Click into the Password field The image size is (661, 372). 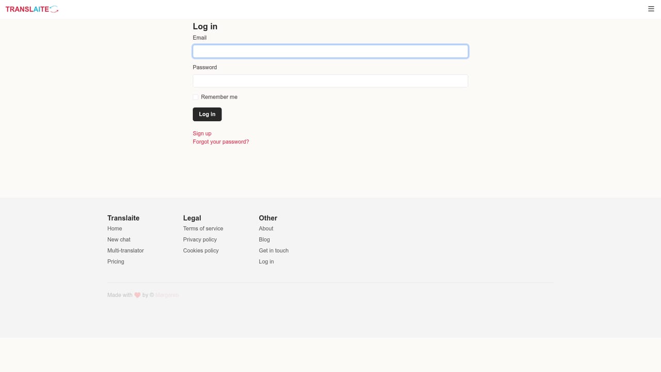[330, 81]
